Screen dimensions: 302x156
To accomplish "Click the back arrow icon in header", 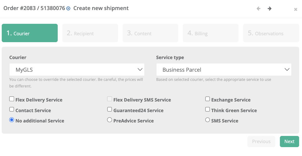I will point(259,9).
